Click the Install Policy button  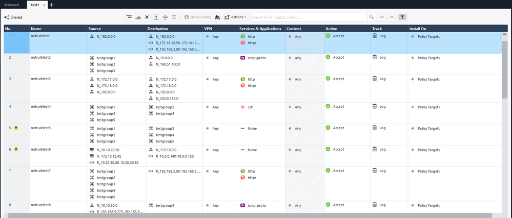click(197, 17)
